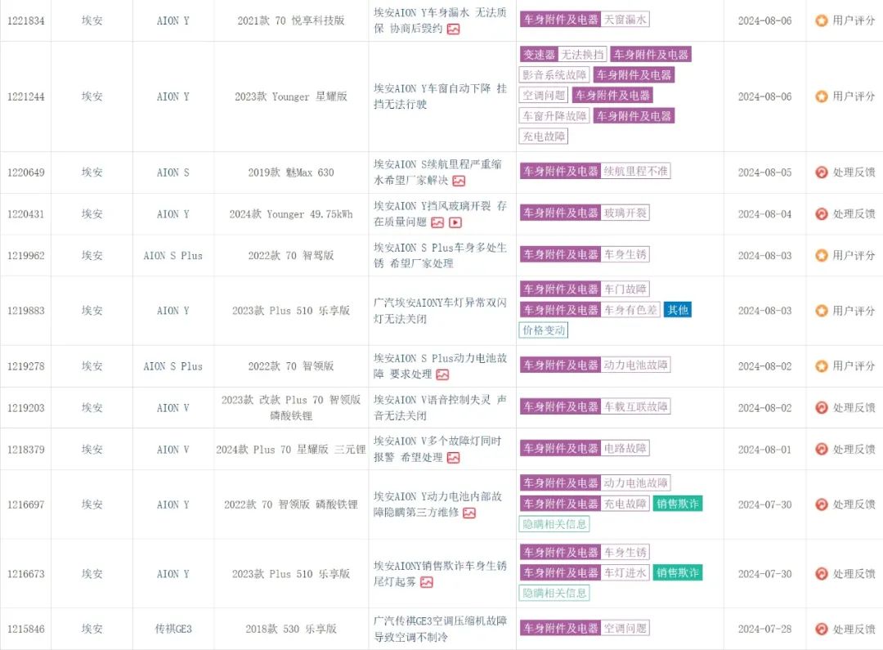
Task: Click video icon in windshield crack complaint
Action: [x=455, y=222]
